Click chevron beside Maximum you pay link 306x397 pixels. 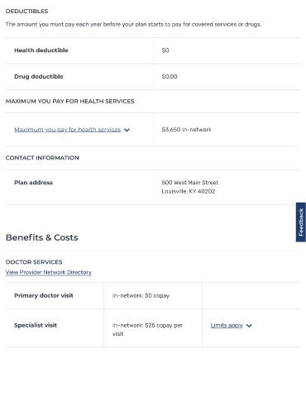tap(127, 130)
